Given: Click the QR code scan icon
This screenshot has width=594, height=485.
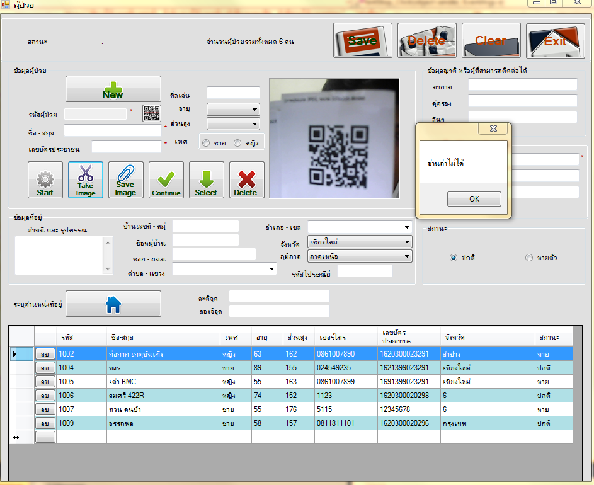Looking at the screenshot, I should point(152,113).
